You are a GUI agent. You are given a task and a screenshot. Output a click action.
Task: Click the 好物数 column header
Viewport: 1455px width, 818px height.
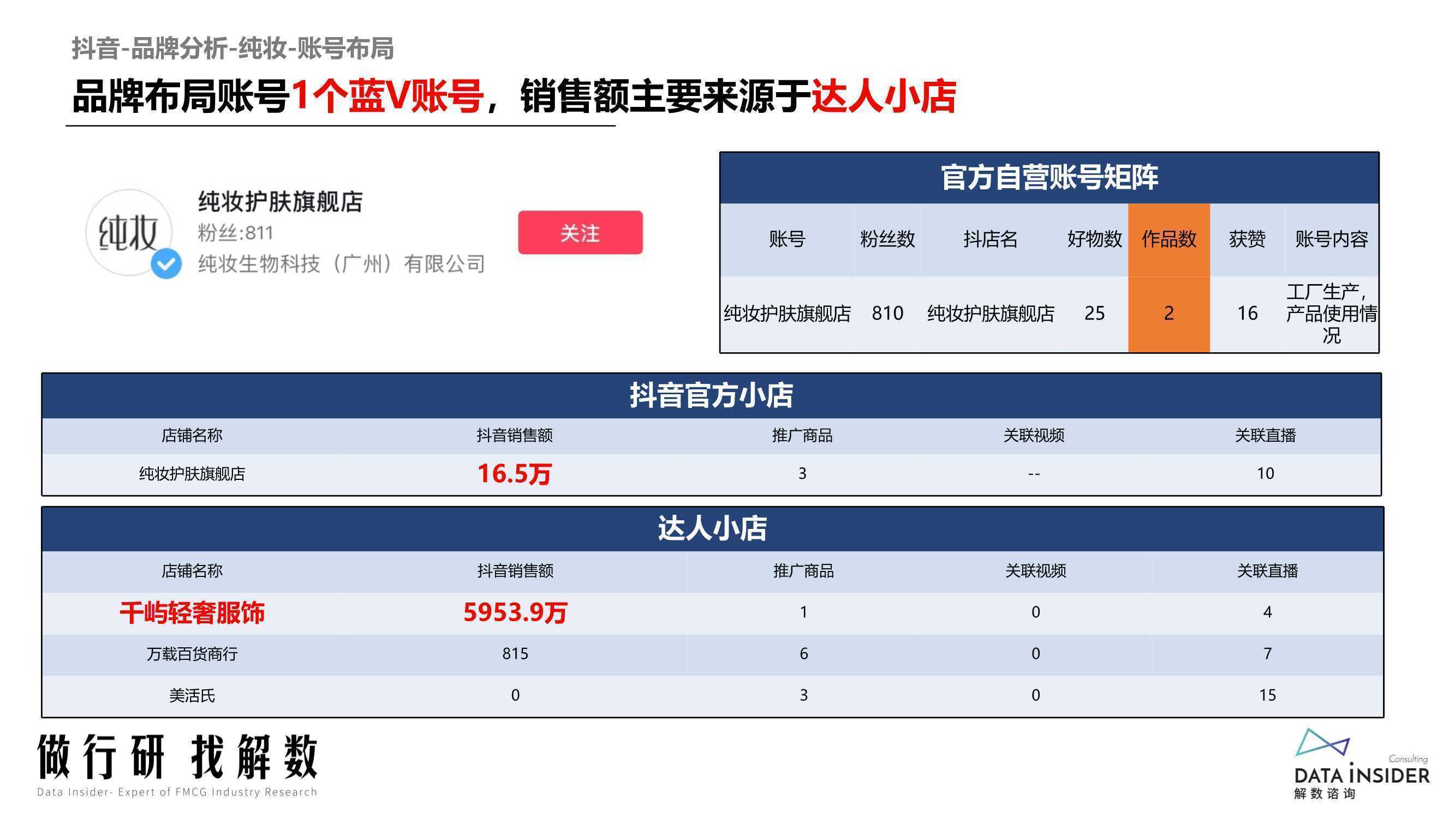pyautogui.click(x=1095, y=239)
